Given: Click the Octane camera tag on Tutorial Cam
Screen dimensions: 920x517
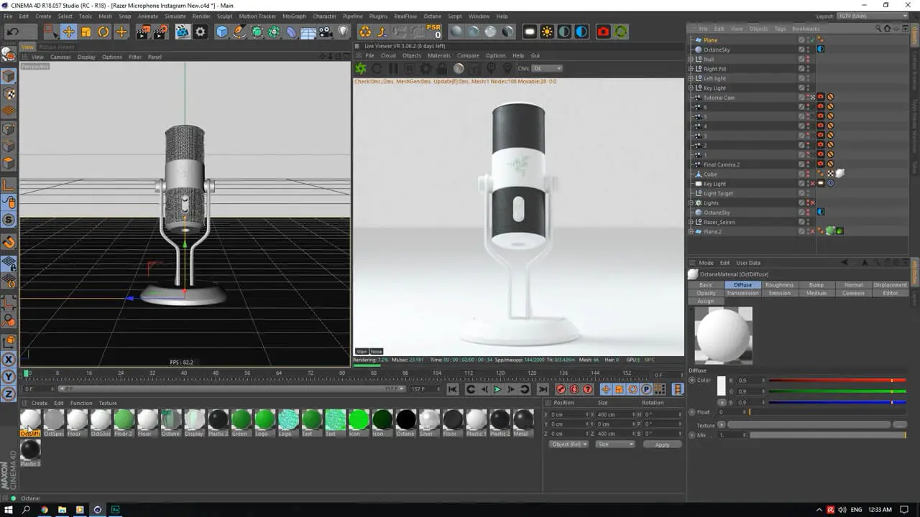Looking at the screenshot, I should tap(820, 97).
